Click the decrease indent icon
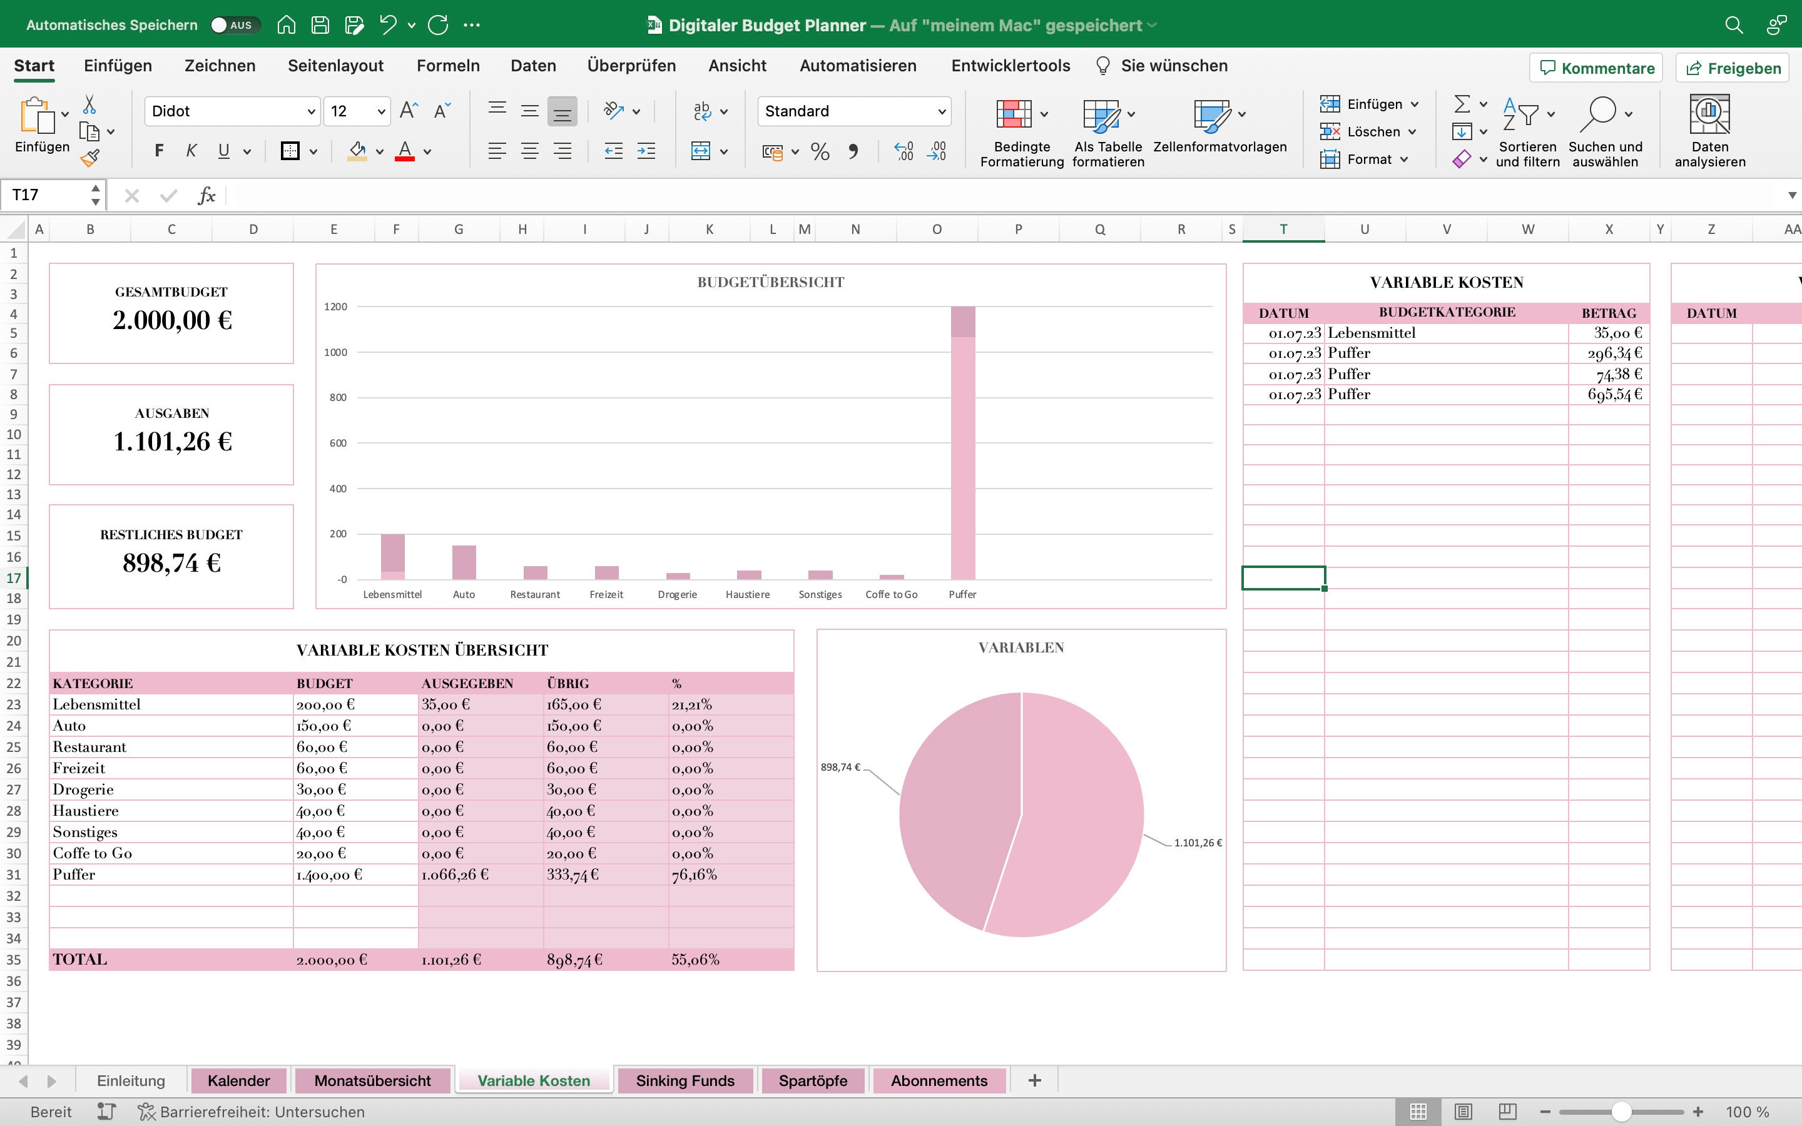The image size is (1802, 1126). click(x=614, y=151)
